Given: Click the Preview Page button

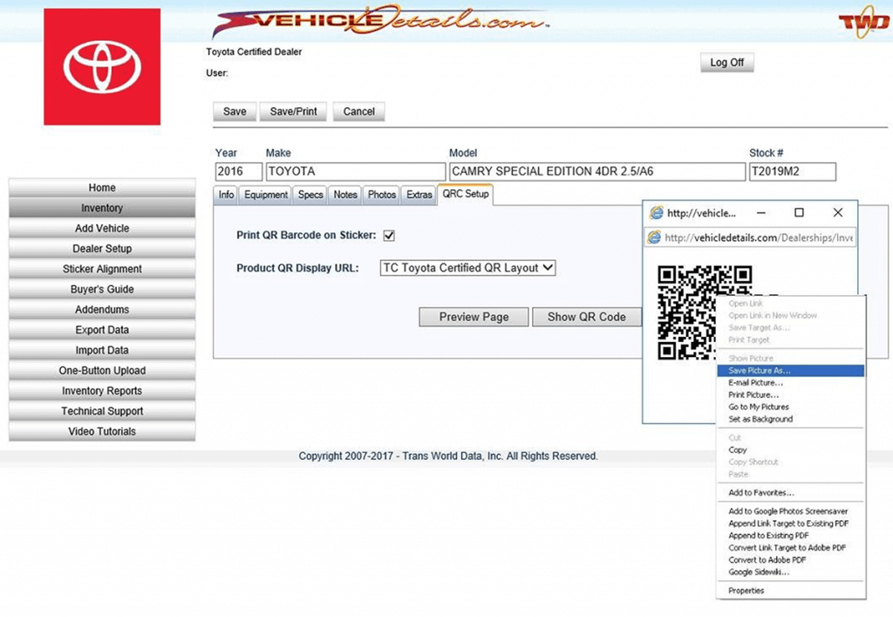Looking at the screenshot, I should pyautogui.click(x=473, y=317).
